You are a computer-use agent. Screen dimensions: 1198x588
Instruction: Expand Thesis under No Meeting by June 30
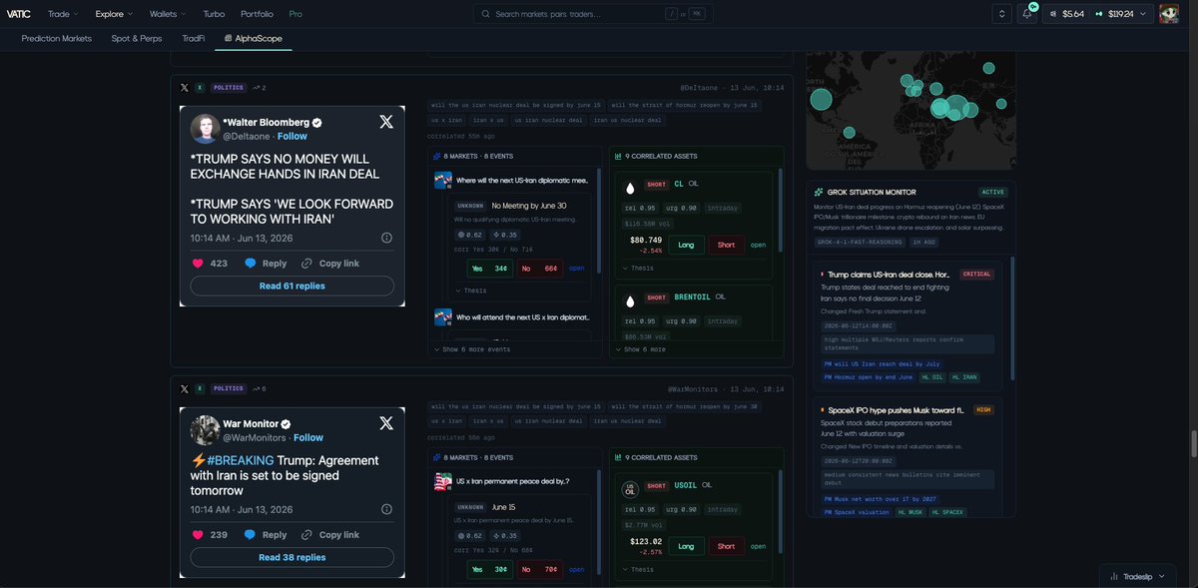(x=471, y=291)
